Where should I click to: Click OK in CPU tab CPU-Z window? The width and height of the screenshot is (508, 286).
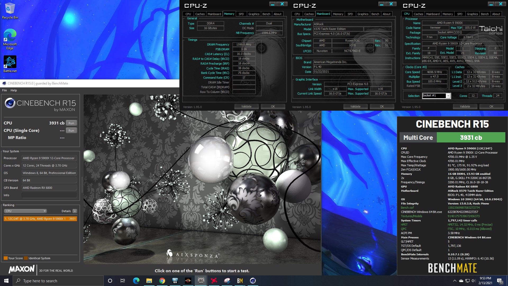(491, 106)
